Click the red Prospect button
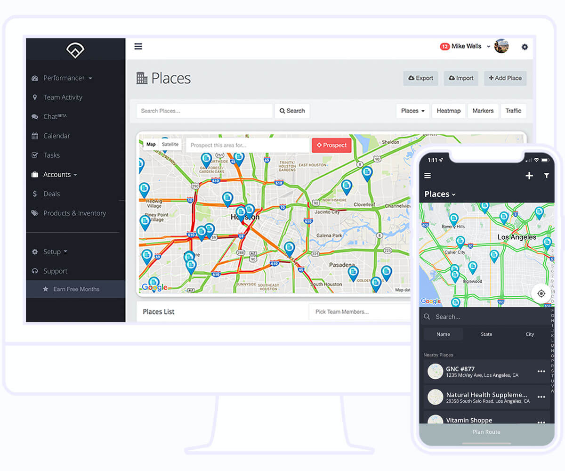 [331, 145]
